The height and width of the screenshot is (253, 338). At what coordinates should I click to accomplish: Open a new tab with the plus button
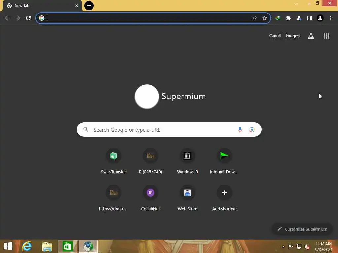(x=89, y=6)
